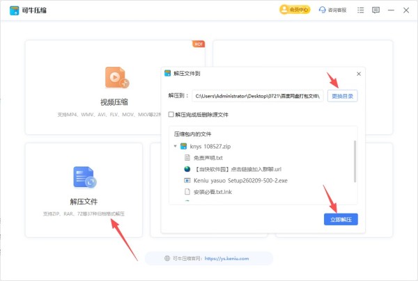
Task: Open the 会员中心 member center
Action: click(295, 10)
